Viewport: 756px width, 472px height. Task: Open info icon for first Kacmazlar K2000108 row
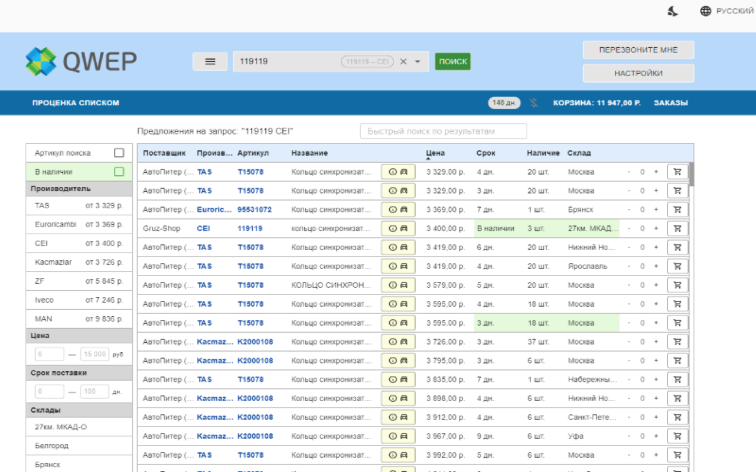pos(393,342)
